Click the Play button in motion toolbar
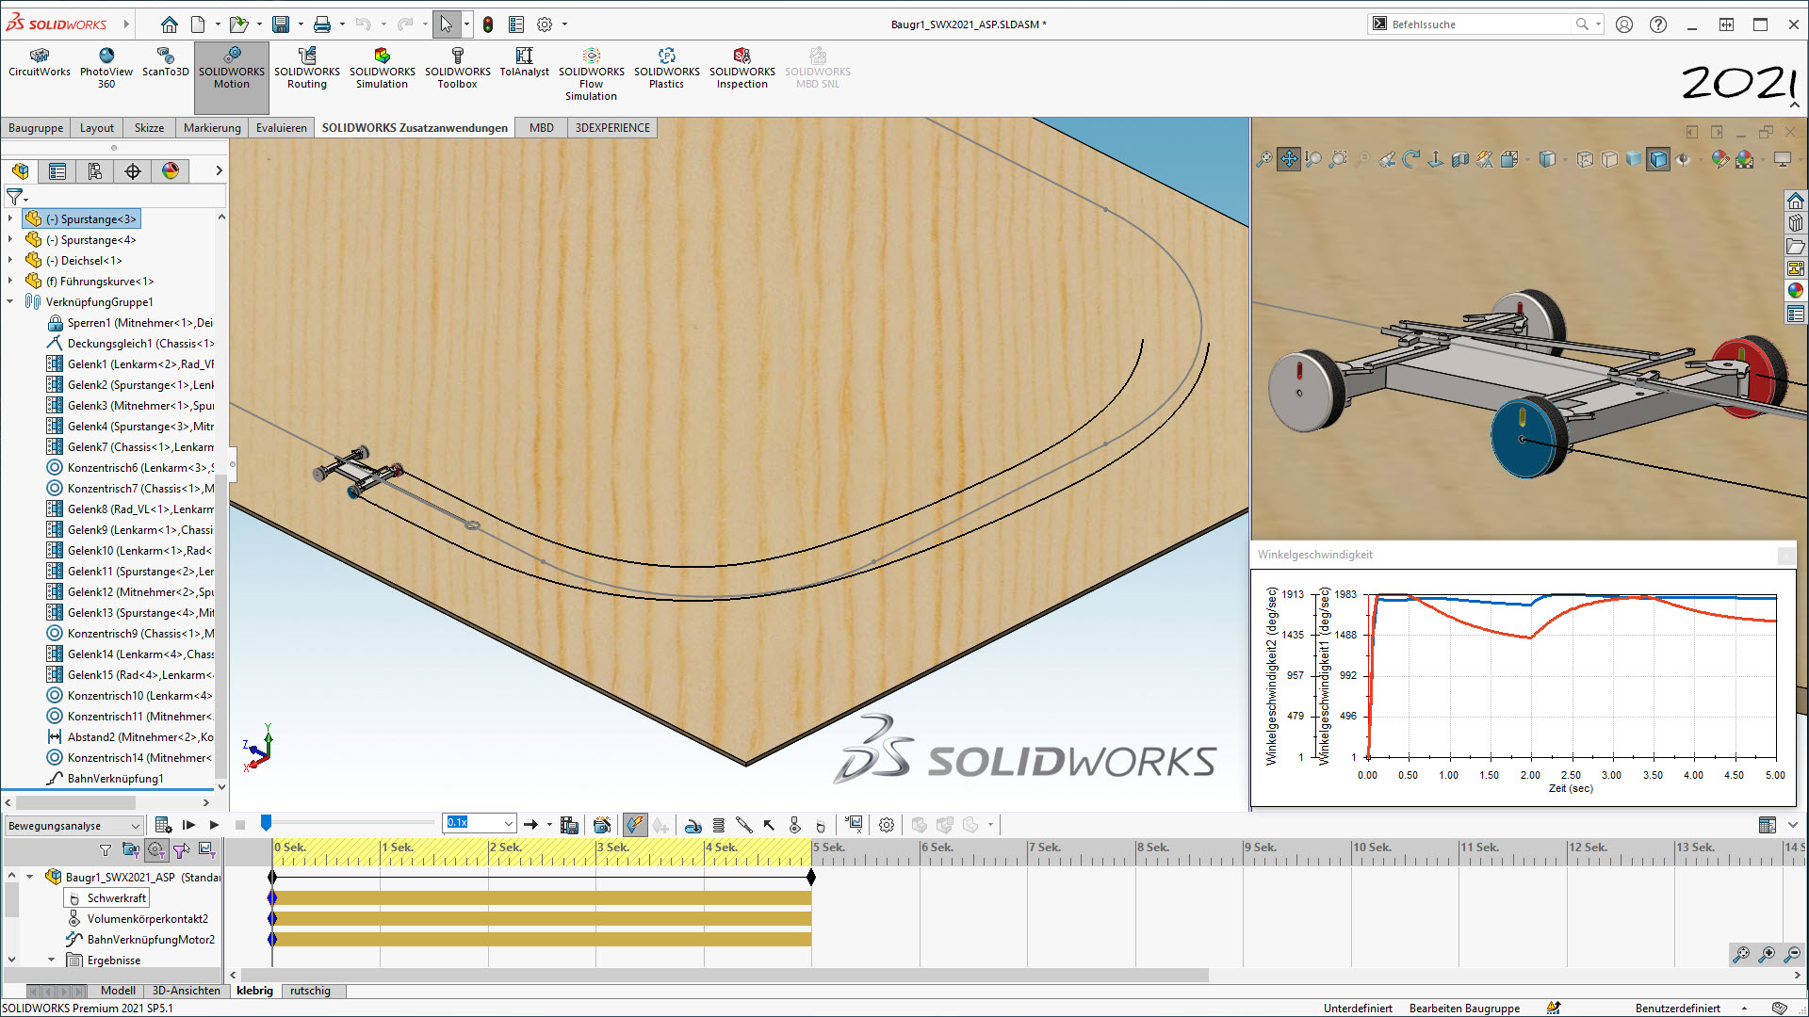 215,825
